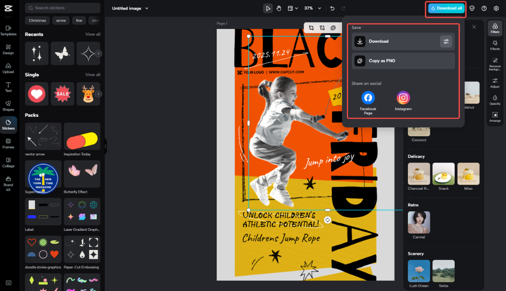Select the Hand tool in the top toolbar
Viewport: 506px width, 291px height.
pyautogui.click(x=279, y=8)
